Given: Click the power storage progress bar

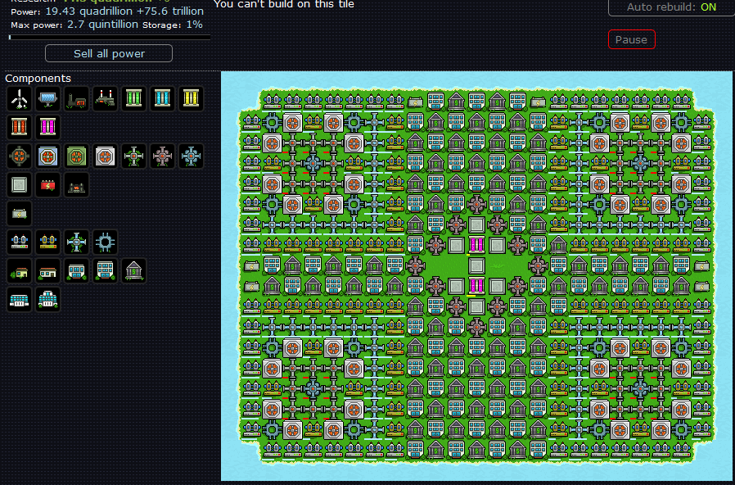Looking at the screenshot, I should (109, 38).
